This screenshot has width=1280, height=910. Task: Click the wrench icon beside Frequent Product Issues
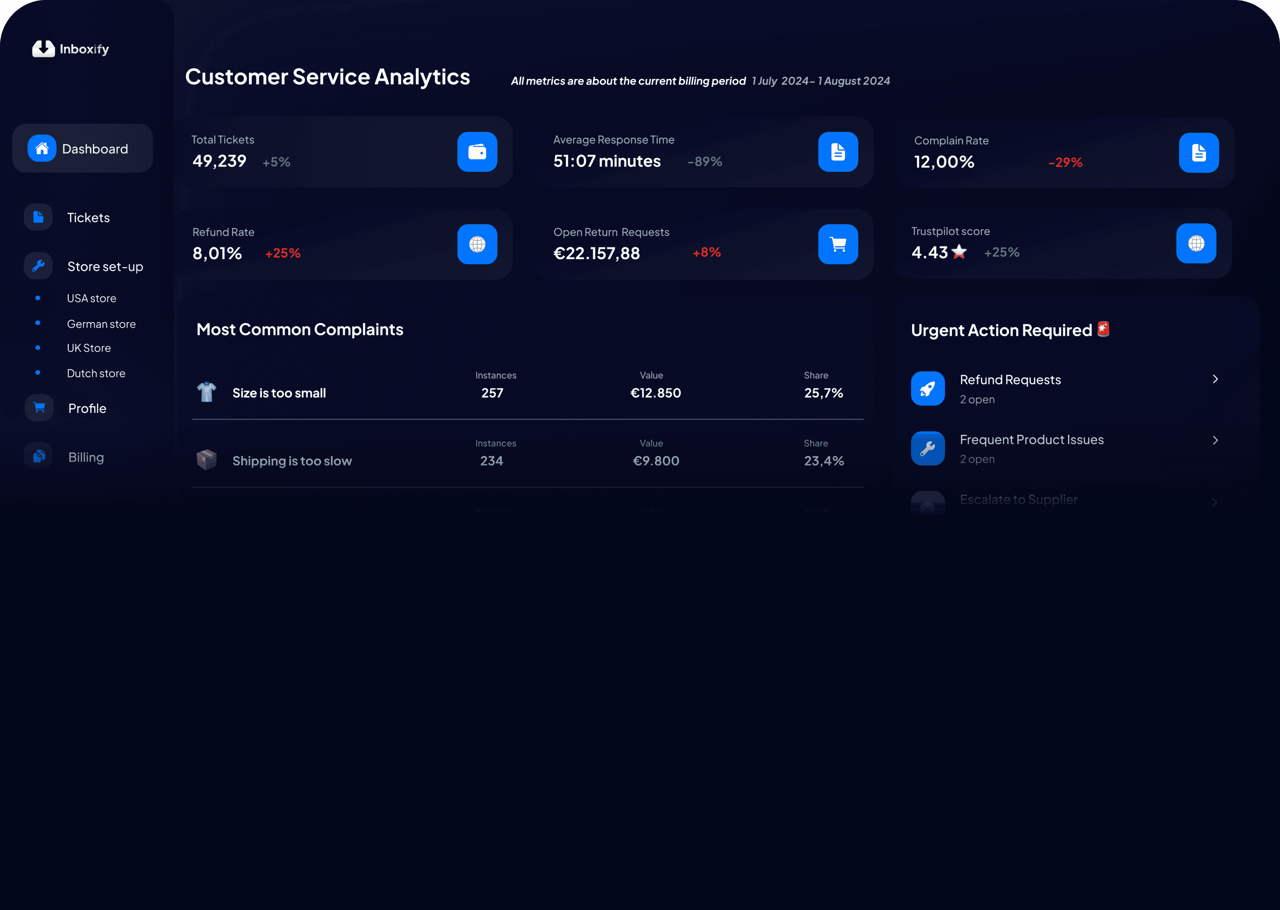pos(928,448)
